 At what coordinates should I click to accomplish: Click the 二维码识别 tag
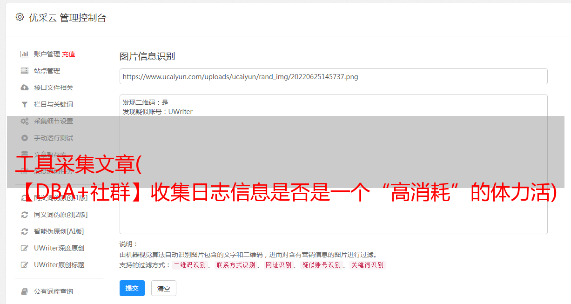coord(190,265)
